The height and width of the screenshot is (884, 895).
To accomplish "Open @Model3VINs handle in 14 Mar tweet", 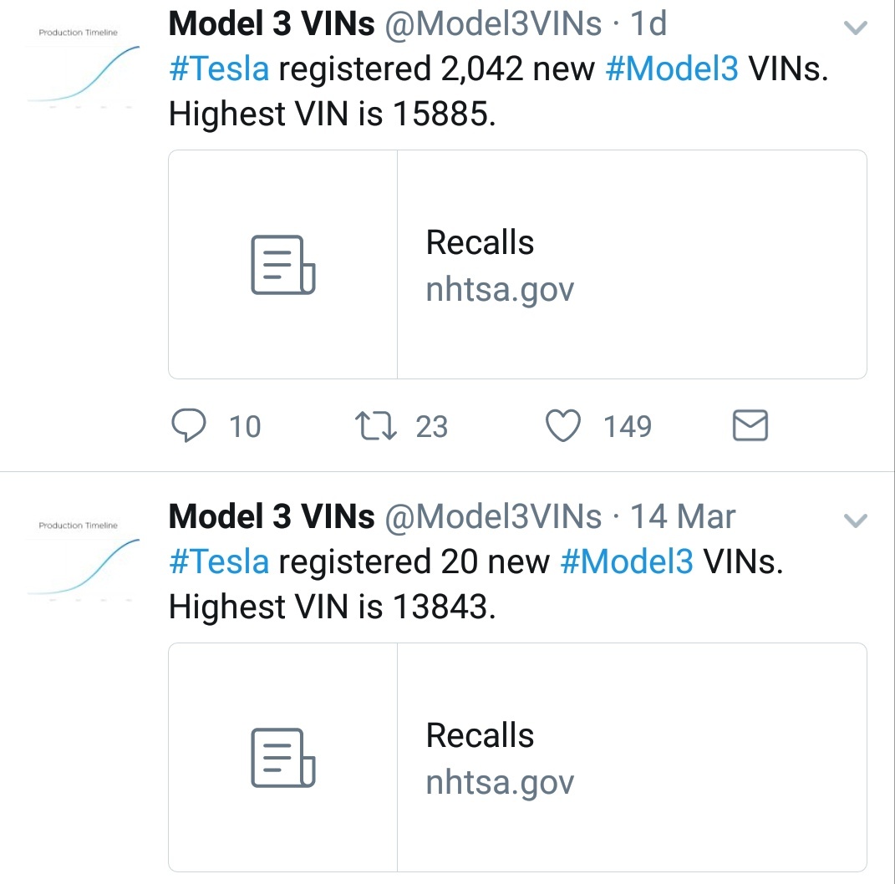I will pos(493,517).
